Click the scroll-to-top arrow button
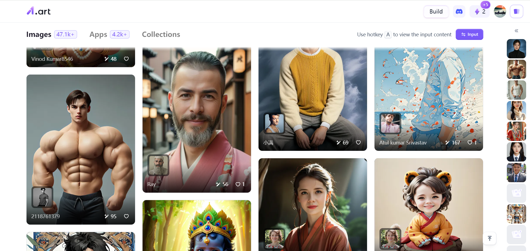530x251 pixels. [490, 238]
